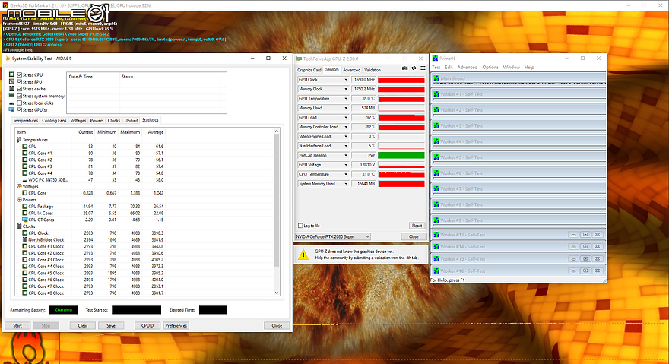Image resolution: width=669 pixels, height=364 pixels.
Task: Click the AIDA64 statistics vertical scrollbar
Action: [x=277, y=212]
